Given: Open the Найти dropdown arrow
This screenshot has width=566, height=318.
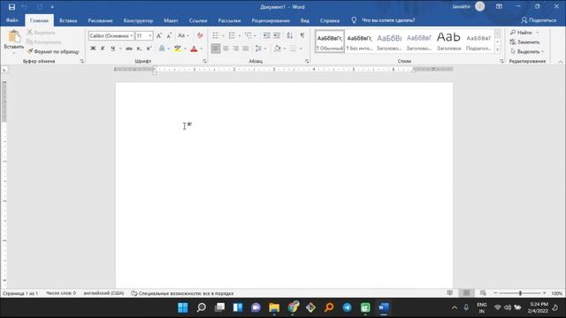Looking at the screenshot, I should (538, 33).
